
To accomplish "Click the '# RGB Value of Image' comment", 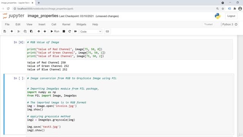I will click(43, 42).
